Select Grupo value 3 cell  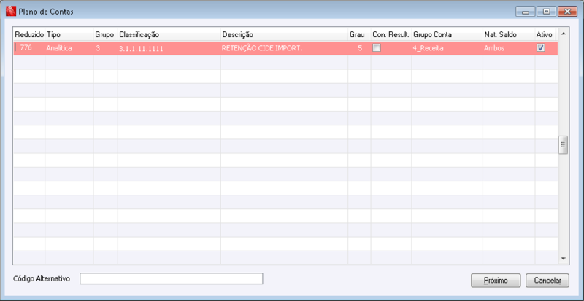(x=105, y=48)
